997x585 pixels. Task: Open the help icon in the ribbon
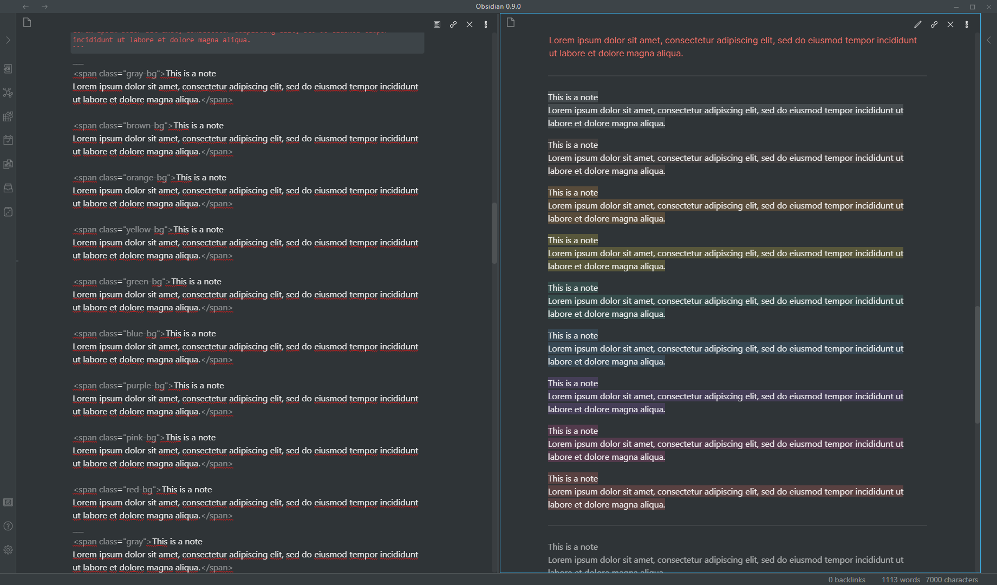(8, 526)
